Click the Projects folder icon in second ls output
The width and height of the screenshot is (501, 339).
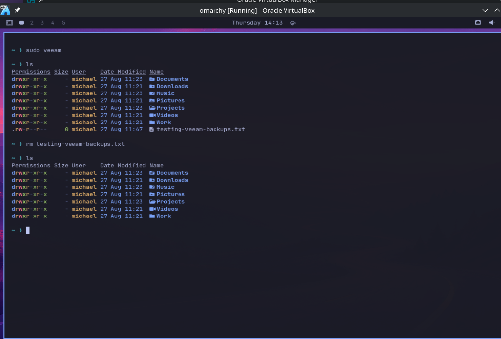152,202
